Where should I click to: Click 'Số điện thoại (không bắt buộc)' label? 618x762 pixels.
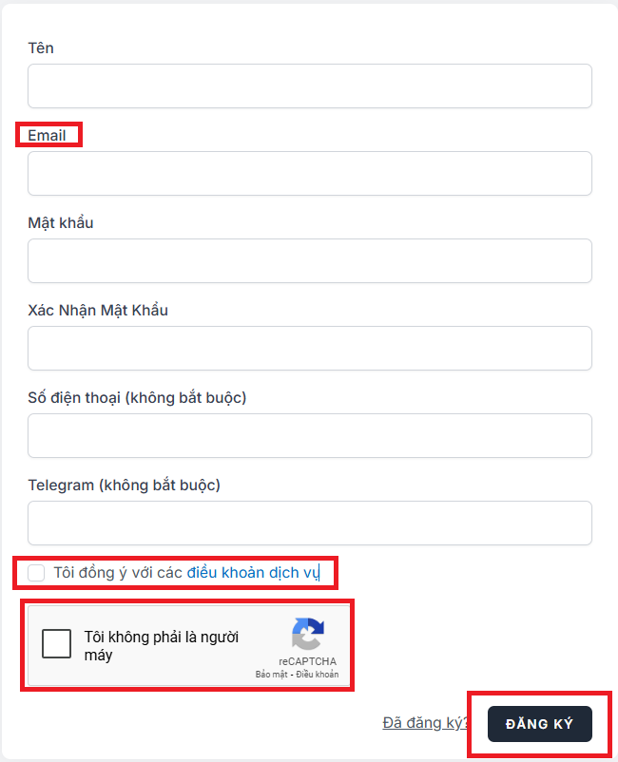click(x=137, y=398)
